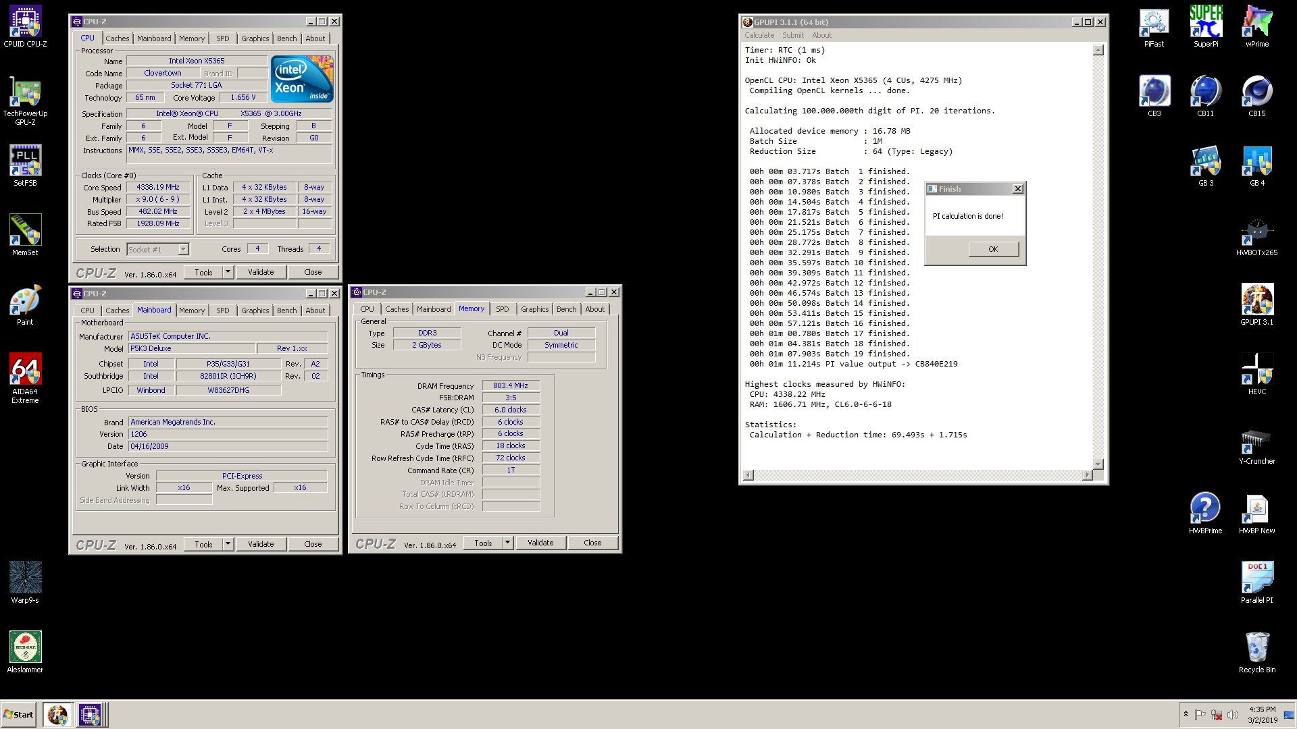Viewport: 1297px width, 729px height.
Task: Open the HEVC desktop shortcut
Action: (x=1257, y=375)
